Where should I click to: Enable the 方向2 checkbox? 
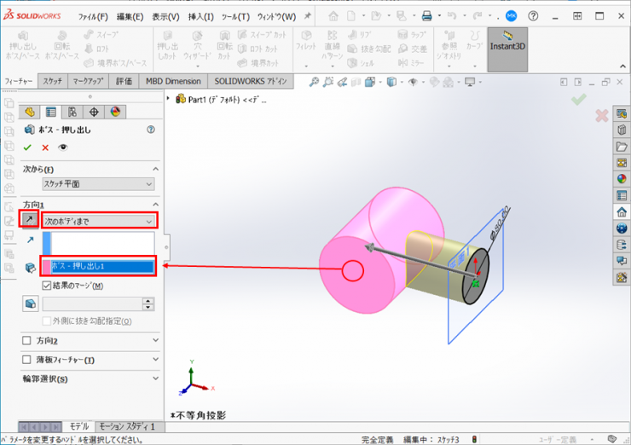pos(27,341)
